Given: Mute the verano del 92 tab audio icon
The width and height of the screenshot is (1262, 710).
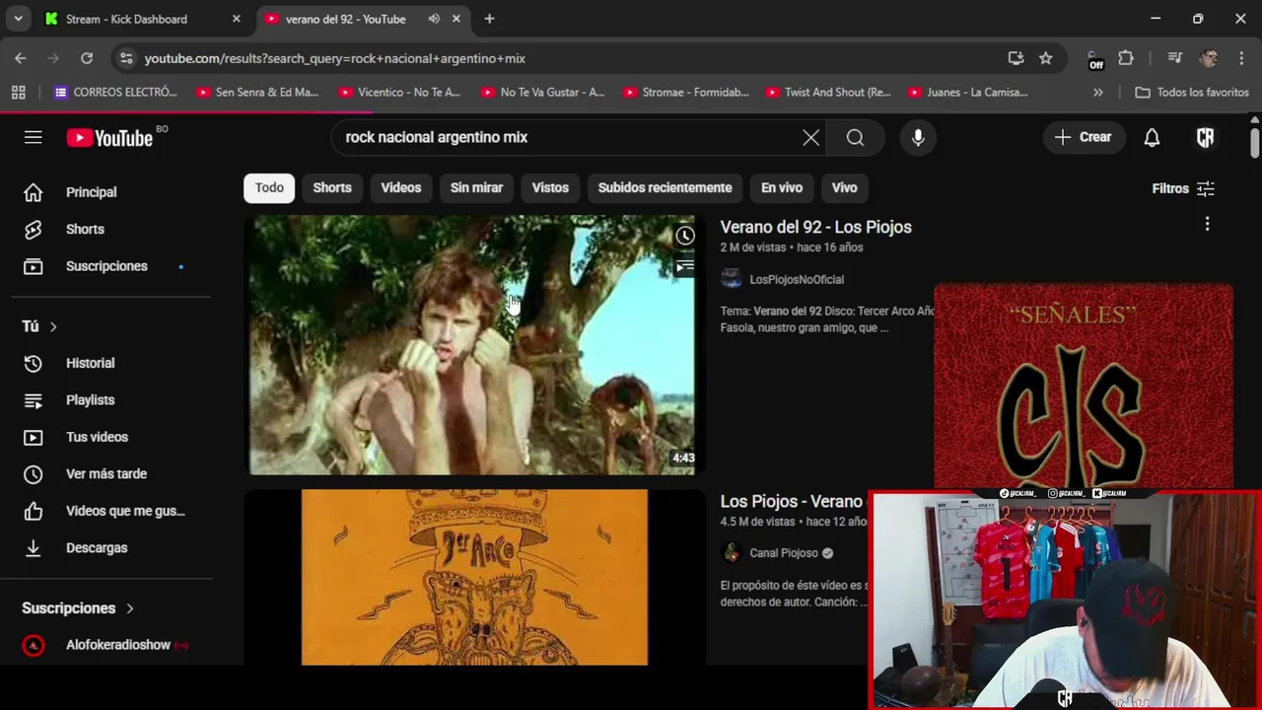Looking at the screenshot, I should pyautogui.click(x=434, y=19).
